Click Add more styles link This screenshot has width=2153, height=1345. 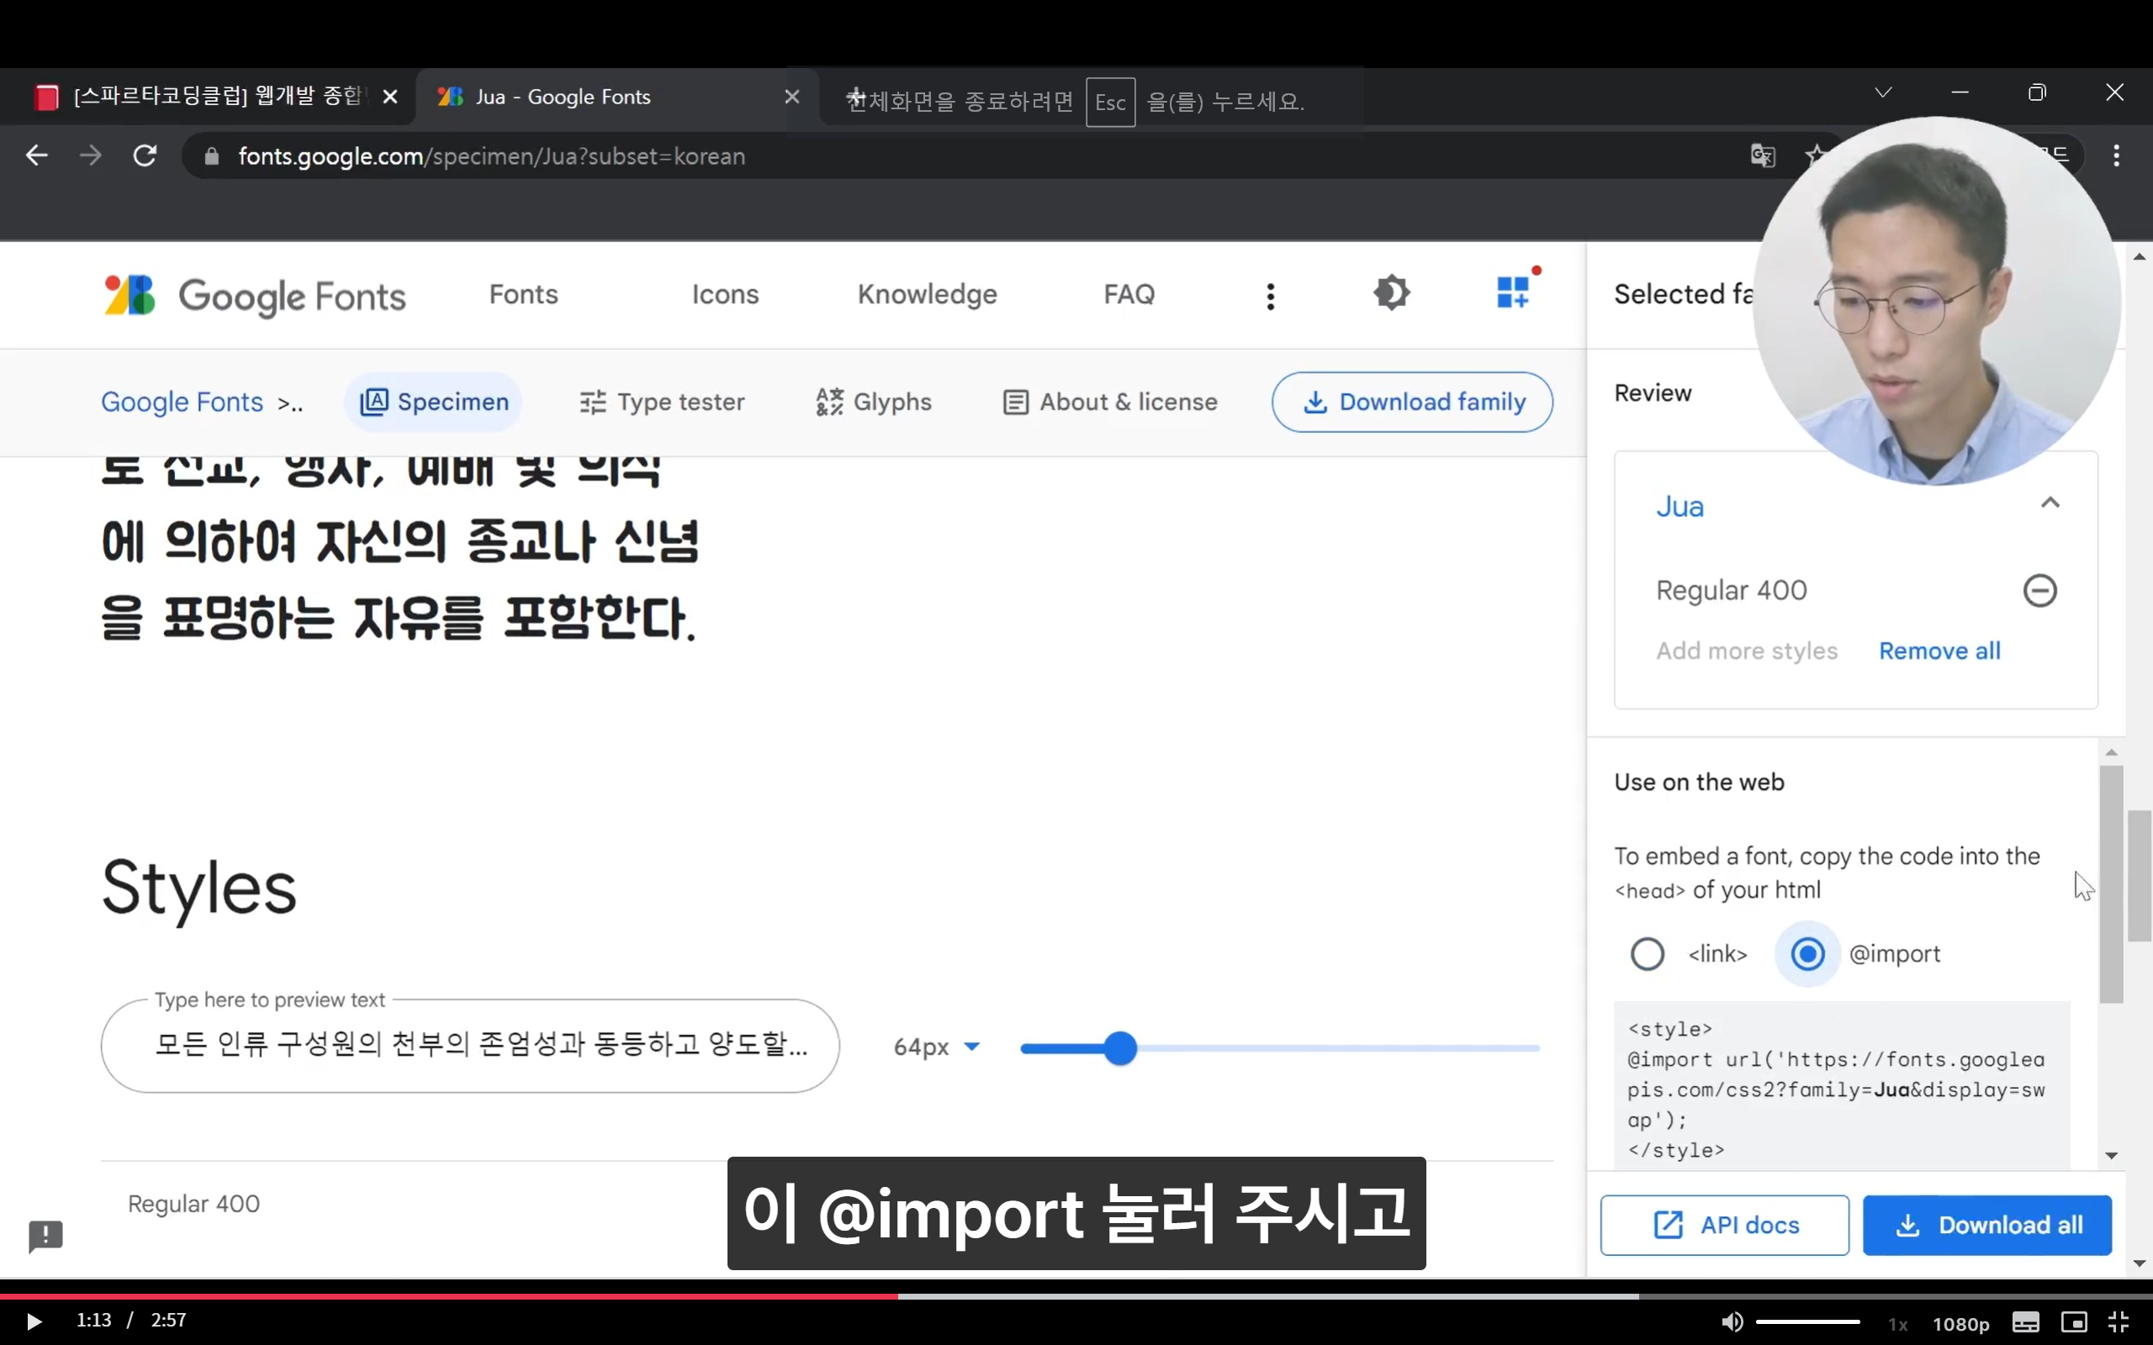coord(1747,651)
